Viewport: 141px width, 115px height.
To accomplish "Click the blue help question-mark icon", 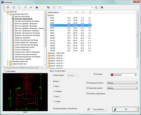I will tap(37, 7).
